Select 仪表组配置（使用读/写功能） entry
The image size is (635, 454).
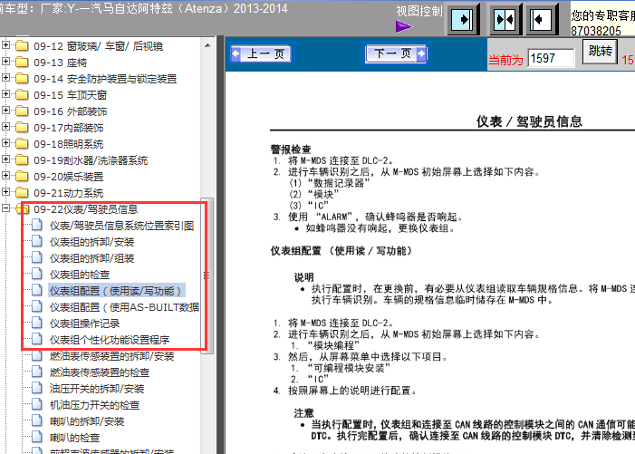click(x=117, y=291)
